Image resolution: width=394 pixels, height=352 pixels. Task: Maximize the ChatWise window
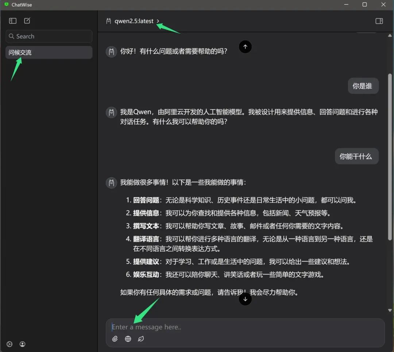(364, 4)
